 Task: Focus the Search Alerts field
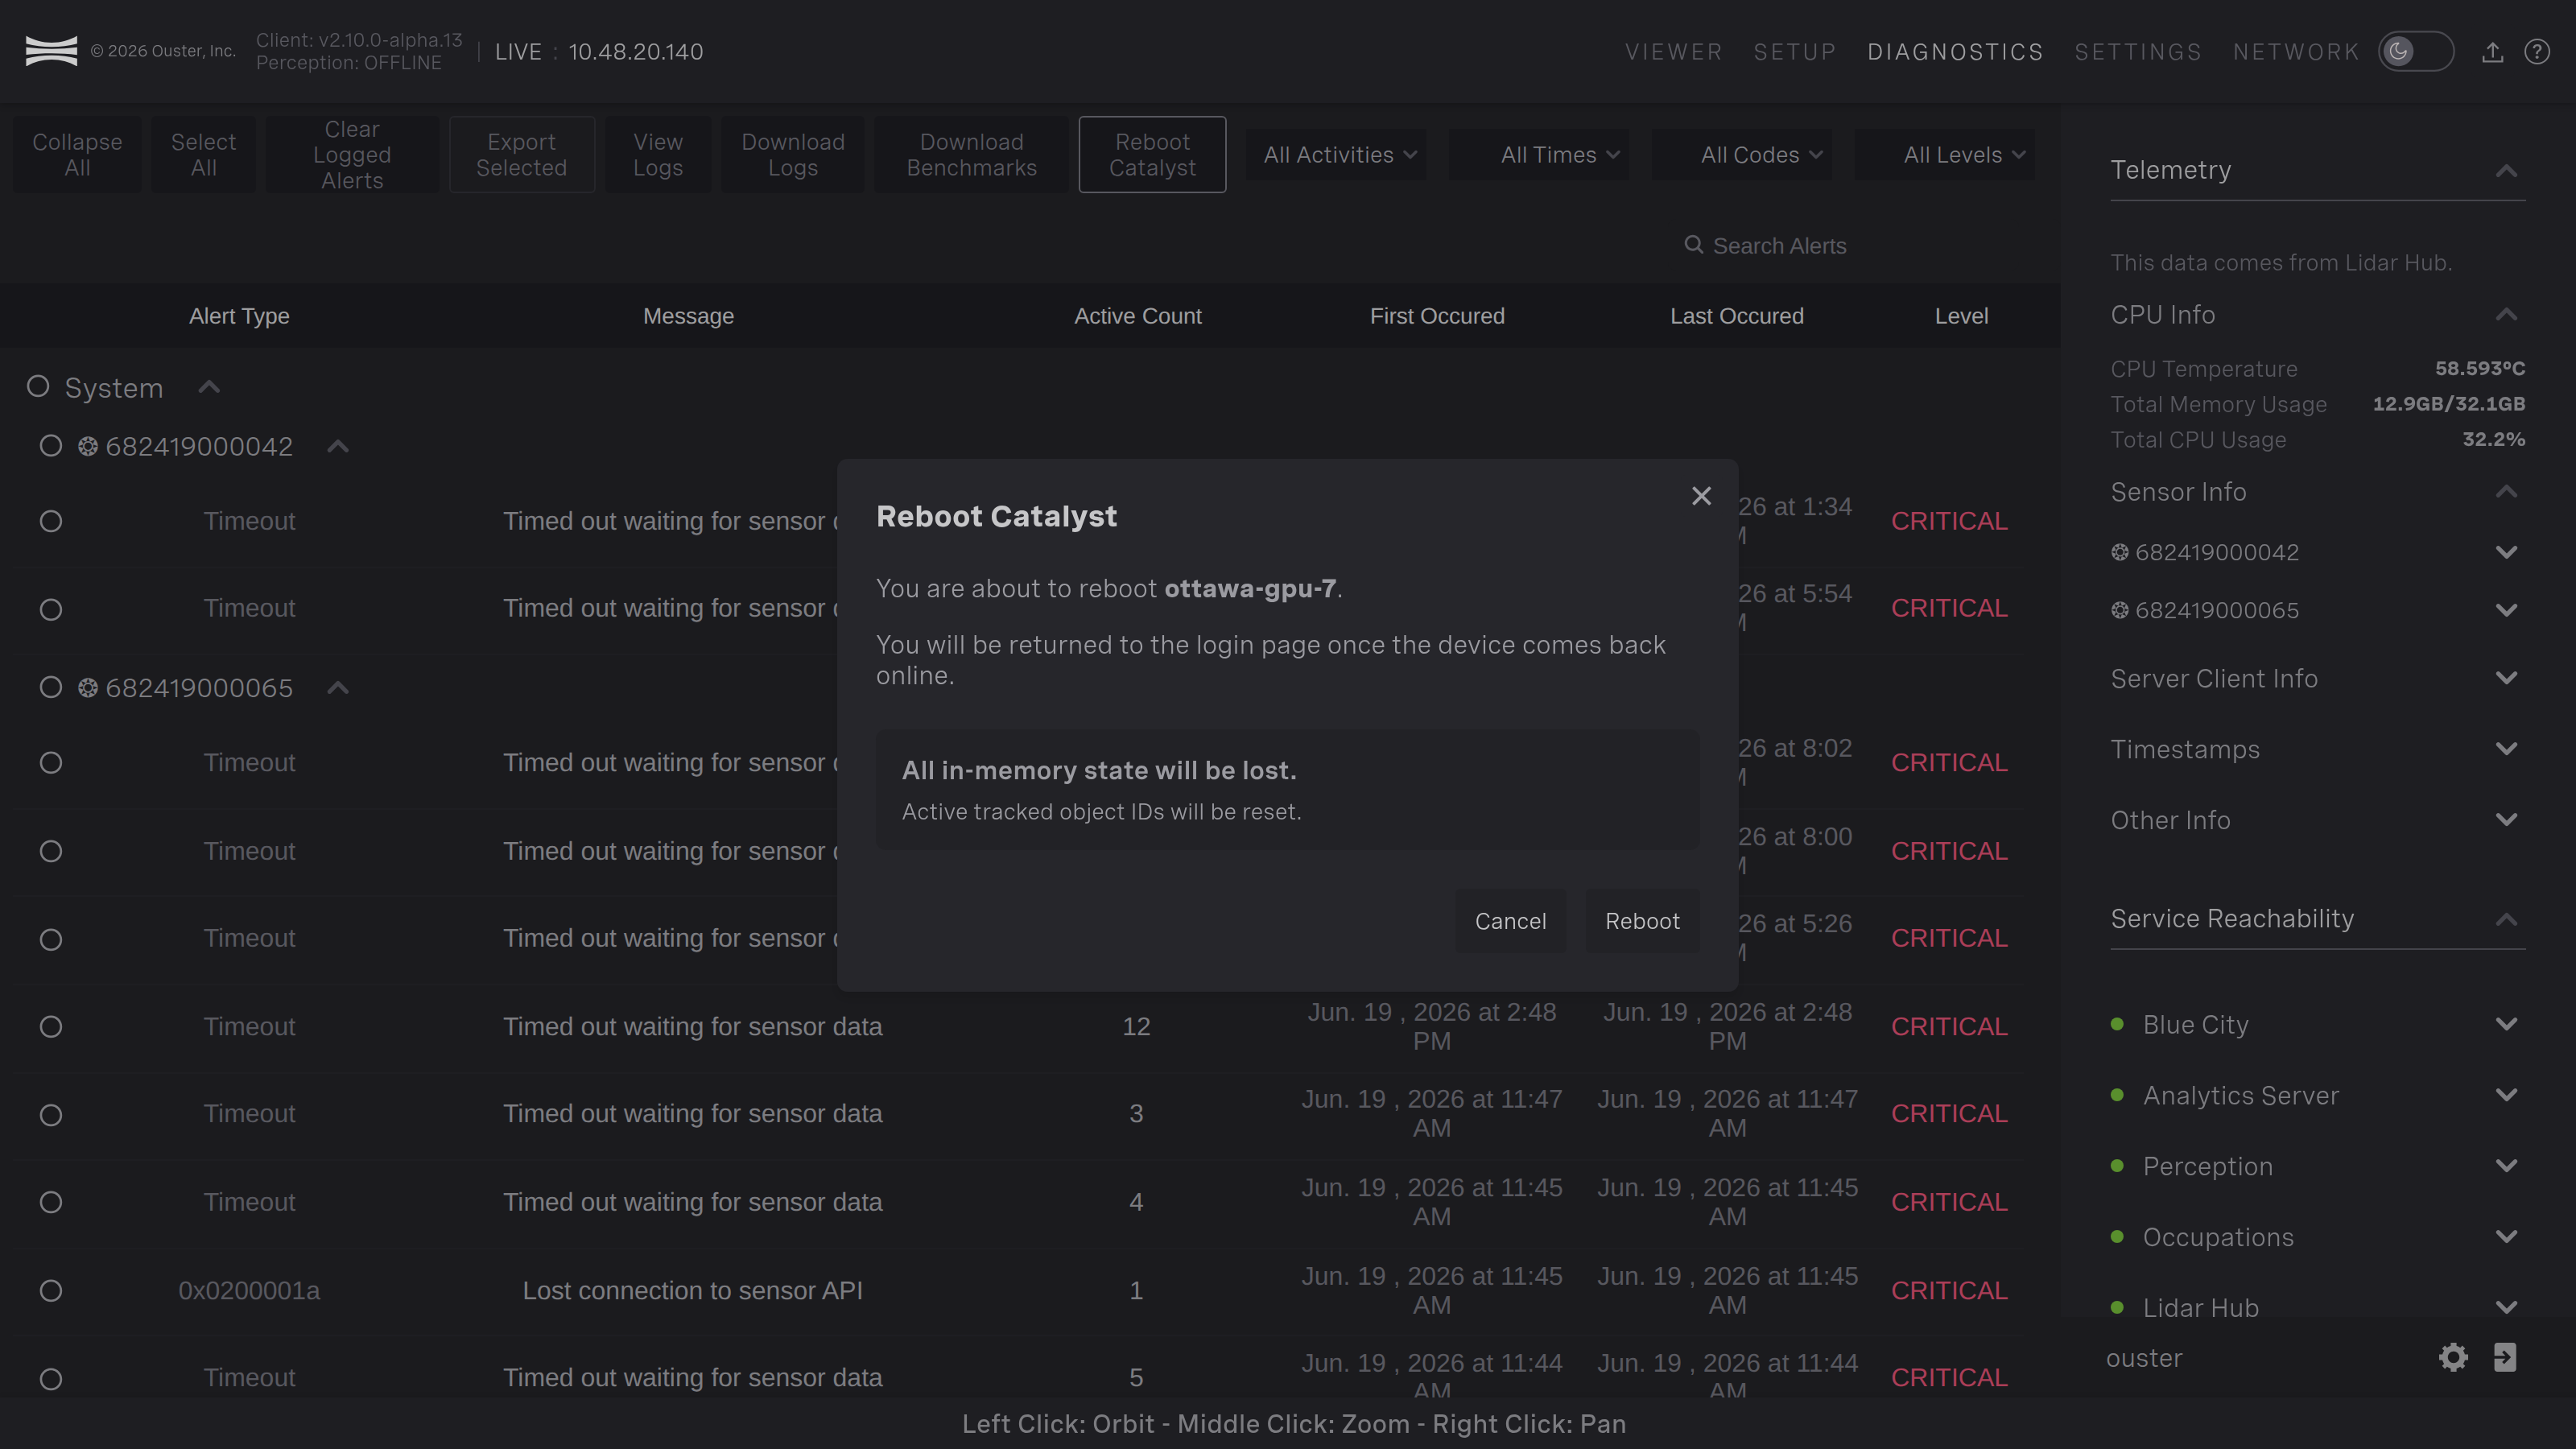pos(1778,246)
